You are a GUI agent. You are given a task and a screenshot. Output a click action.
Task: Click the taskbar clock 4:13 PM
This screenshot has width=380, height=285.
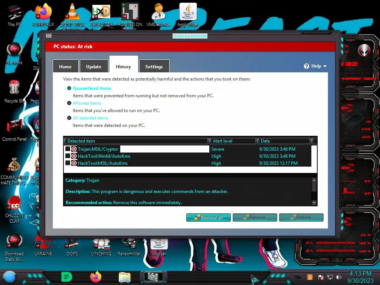[360, 273]
